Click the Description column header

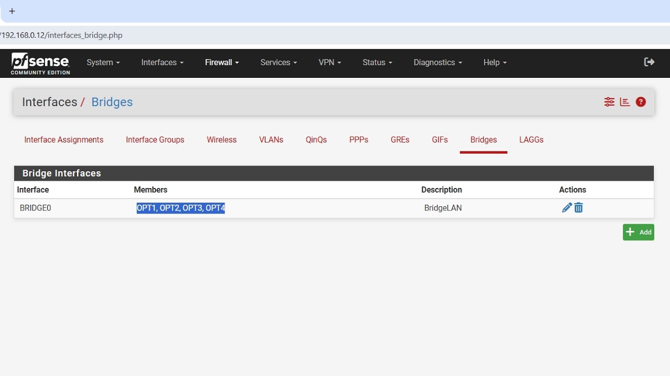click(x=442, y=190)
